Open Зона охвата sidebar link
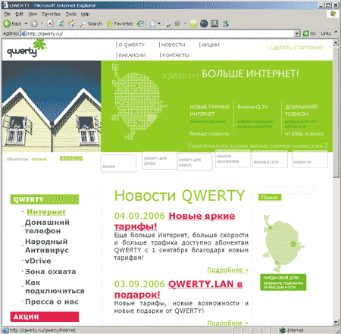This screenshot has width=341, height=334. click(x=50, y=272)
